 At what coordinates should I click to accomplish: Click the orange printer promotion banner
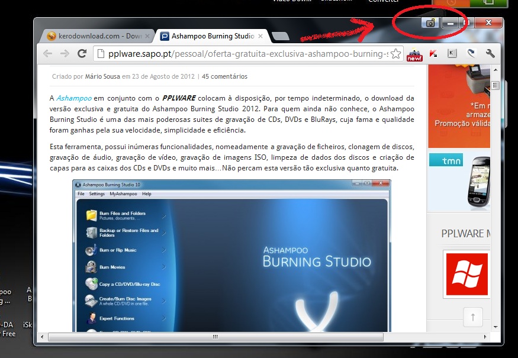point(459,107)
